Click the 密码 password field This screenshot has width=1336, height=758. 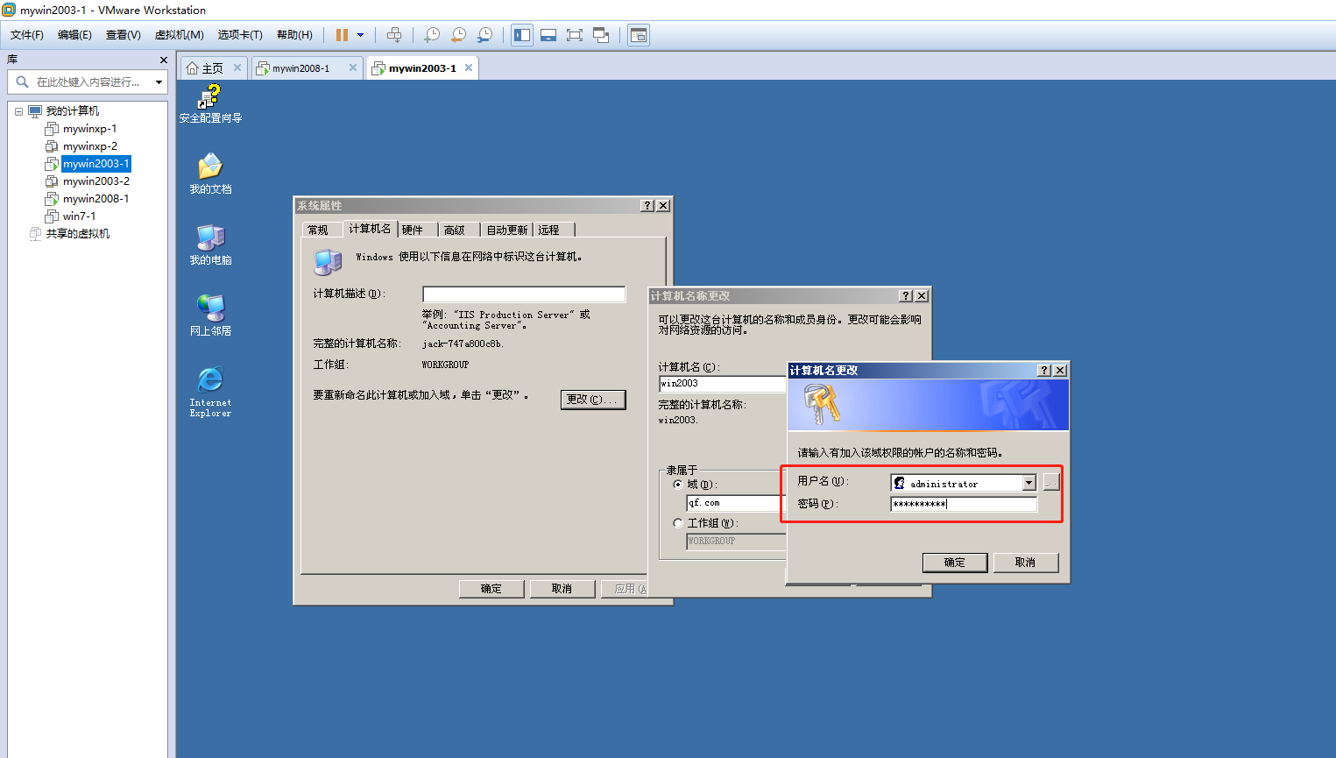coord(964,504)
